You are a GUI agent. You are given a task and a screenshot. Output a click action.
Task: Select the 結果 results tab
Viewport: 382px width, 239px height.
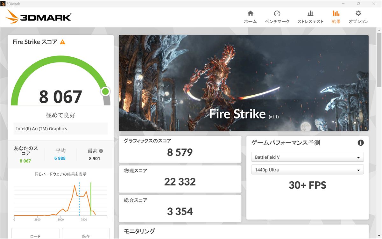point(336,17)
